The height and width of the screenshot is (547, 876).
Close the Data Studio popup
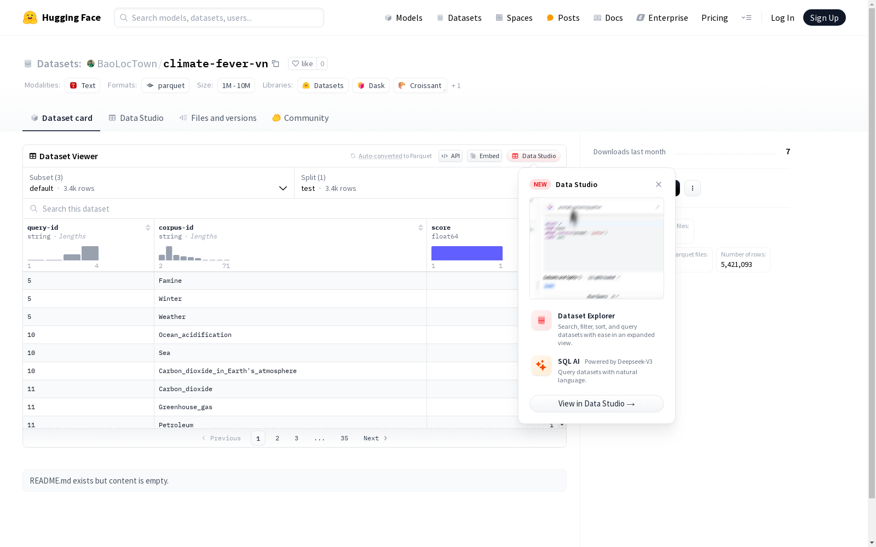[659, 184]
